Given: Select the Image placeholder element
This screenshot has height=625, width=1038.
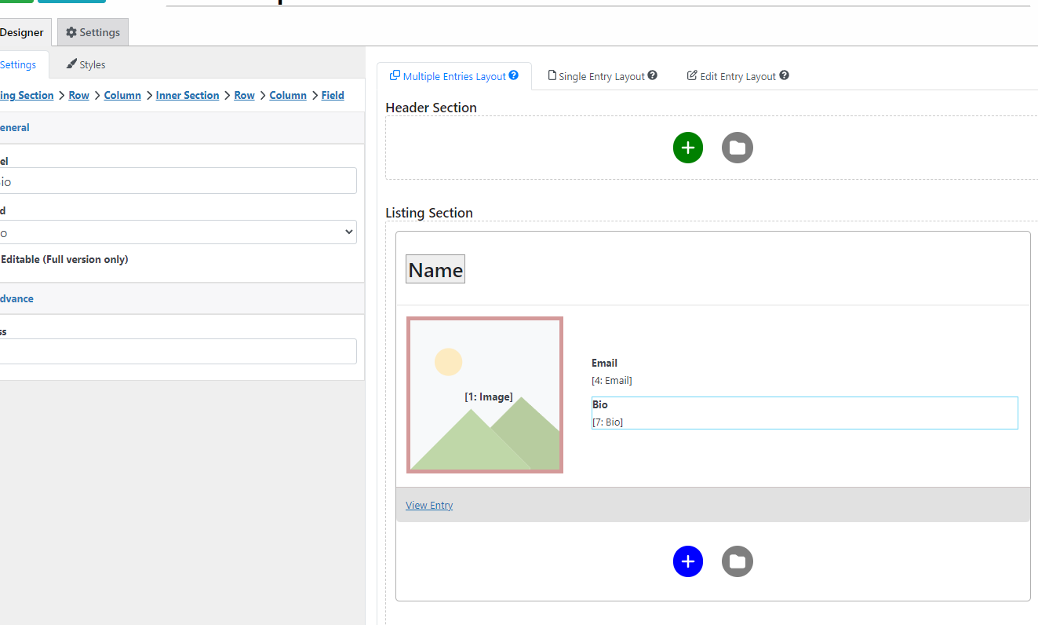Looking at the screenshot, I should click(x=485, y=394).
